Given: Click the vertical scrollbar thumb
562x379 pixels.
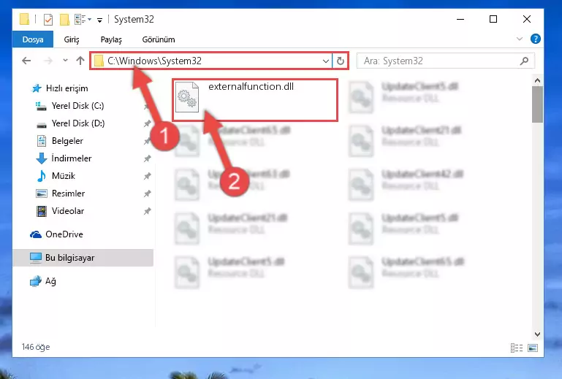Looking at the screenshot, I should [x=537, y=104].
